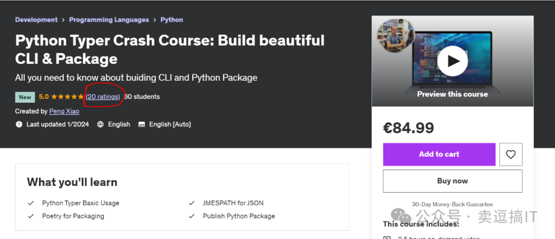555x239 pixels.
Task: Click the checkmark beside JMESPATH for JSON
Action: [192, 203]
